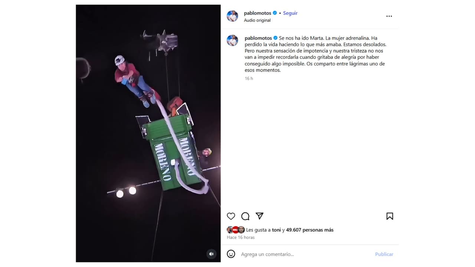Open toni's profile from the likes line

[x=276, y=230]
